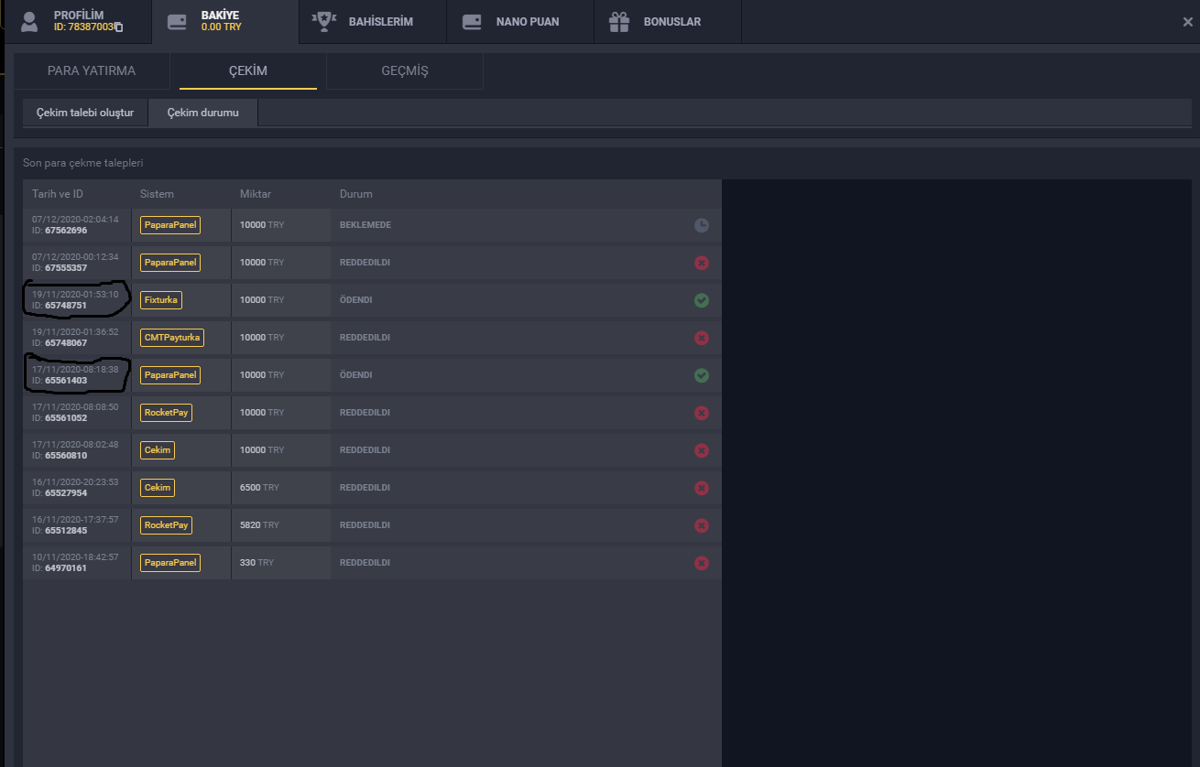Click the Durum column header
The height and width of the screenshot is (767, 1200).
coord(356,194)
